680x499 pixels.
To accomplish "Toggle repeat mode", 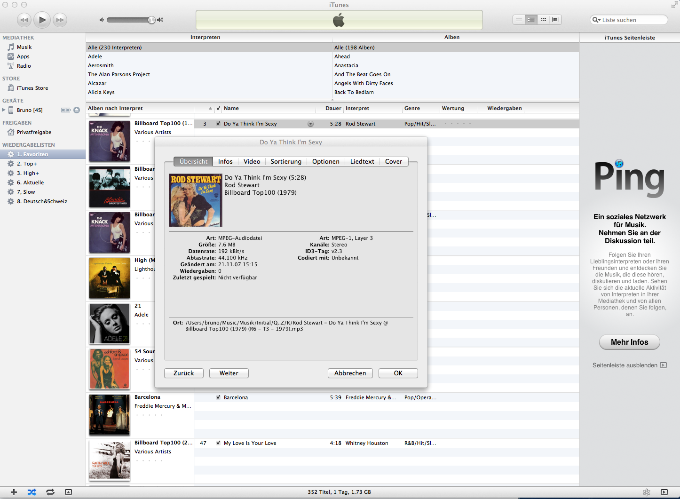I will (50, 492).
